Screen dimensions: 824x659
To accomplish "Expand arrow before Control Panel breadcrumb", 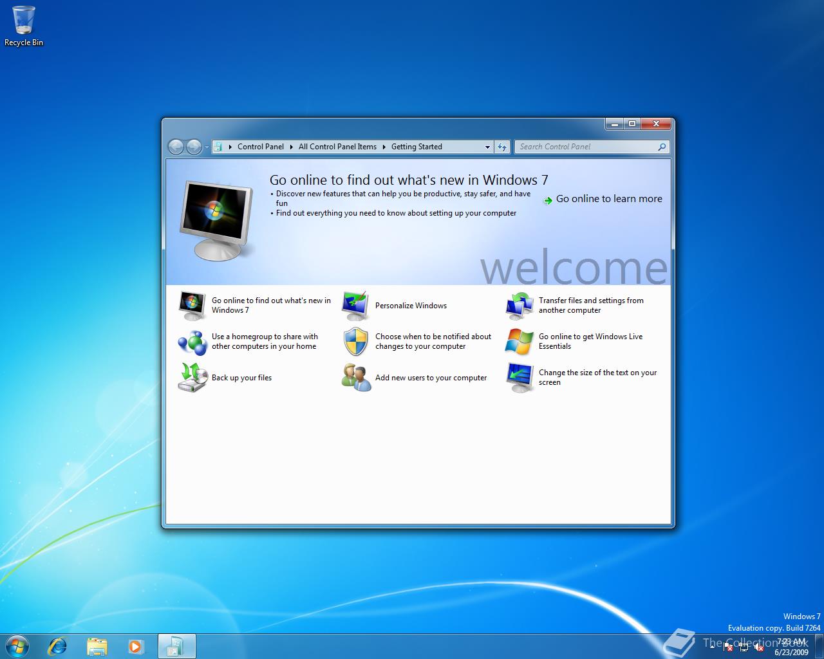I will pos(230,147).
